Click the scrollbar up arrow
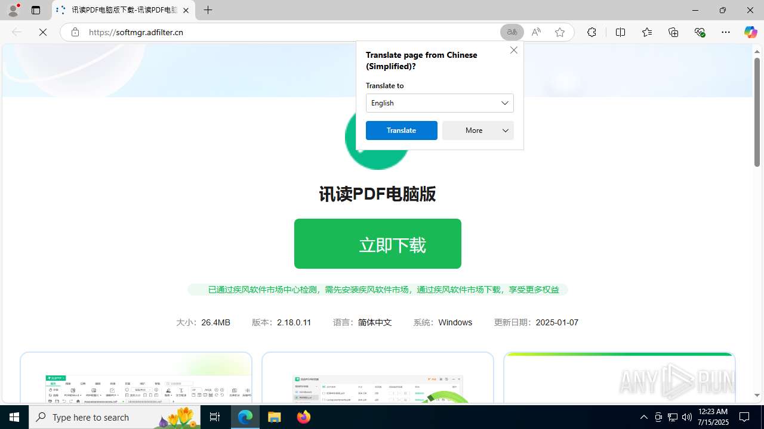 click(757, 51)
